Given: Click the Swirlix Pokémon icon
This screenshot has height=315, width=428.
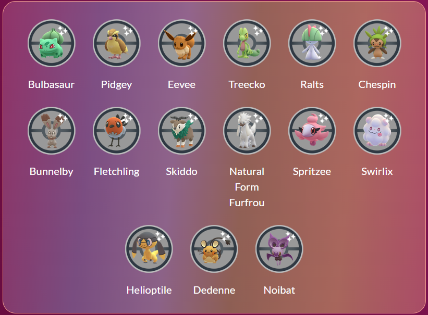Looking at the screenshot, I should tap(377, 131).
